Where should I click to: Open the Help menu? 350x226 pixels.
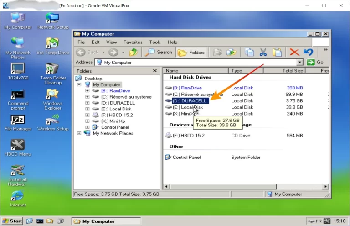[x=172, y=42]
